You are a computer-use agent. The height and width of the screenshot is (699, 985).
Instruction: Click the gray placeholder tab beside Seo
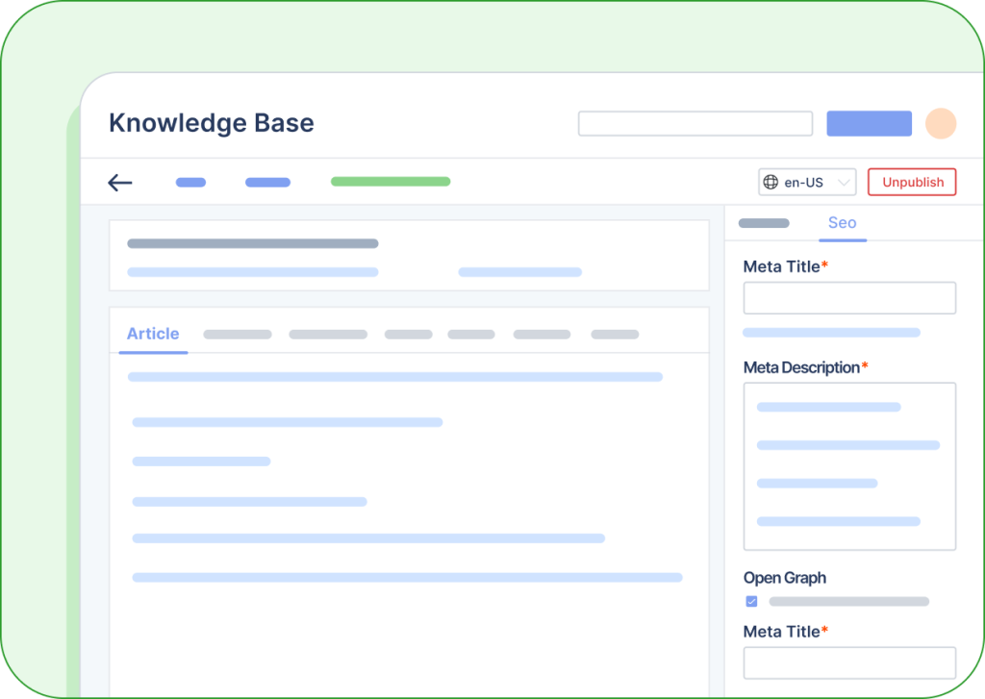tap(763, 222)
